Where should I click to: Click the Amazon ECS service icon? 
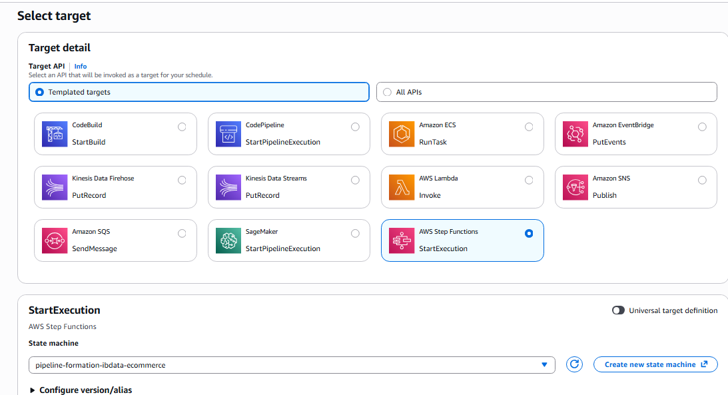[x=402, y=134]
